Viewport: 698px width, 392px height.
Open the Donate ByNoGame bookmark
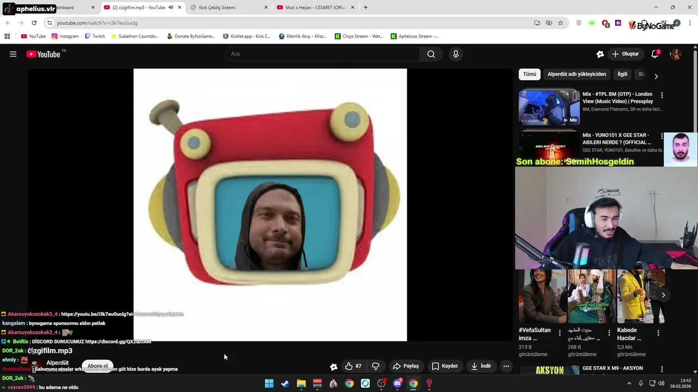191,36
